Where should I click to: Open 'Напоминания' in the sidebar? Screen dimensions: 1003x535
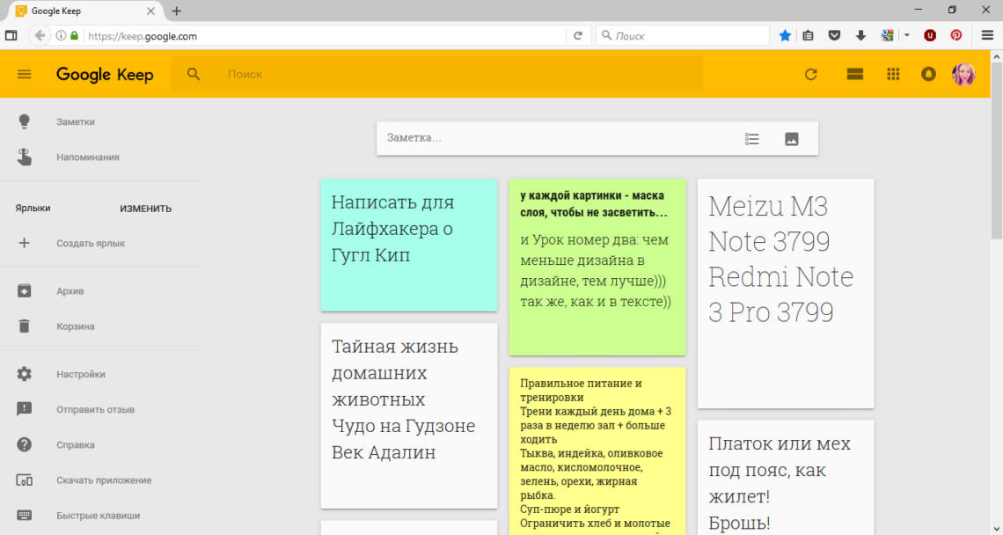click(x=87, y=158)
